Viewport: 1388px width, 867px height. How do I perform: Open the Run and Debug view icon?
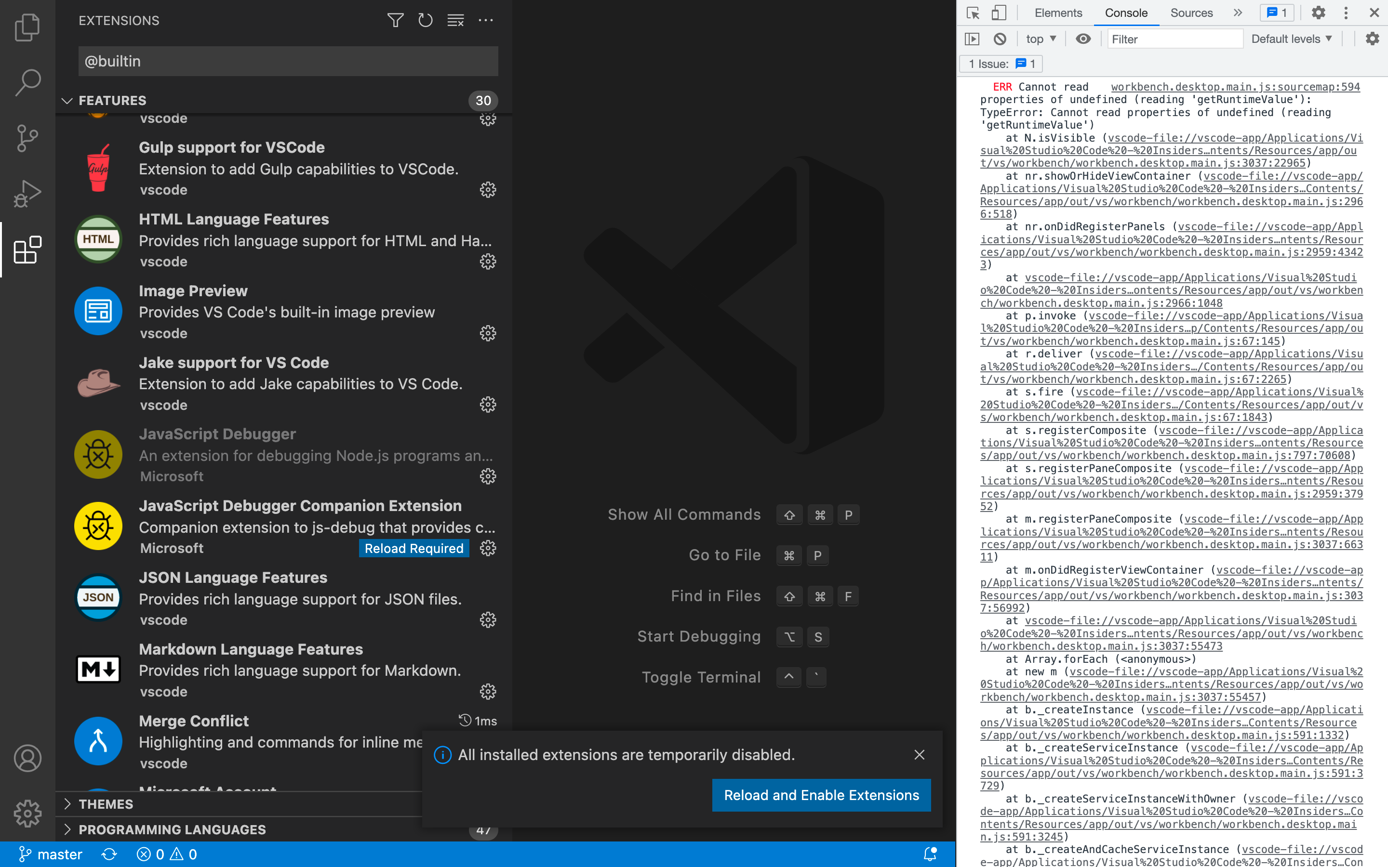point(27,193)
